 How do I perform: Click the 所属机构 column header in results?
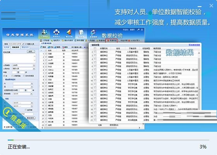tap(104, 48)
